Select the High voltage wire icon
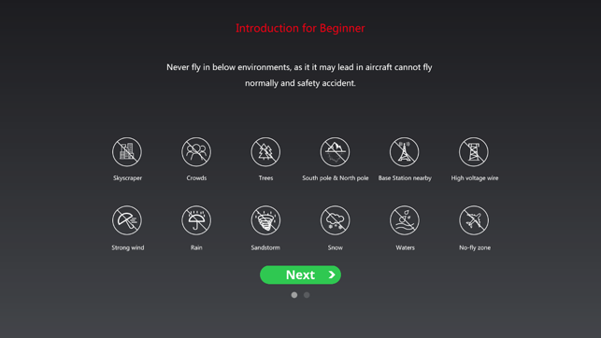This screenshot has height=338, width=601. tap(474, 152)
